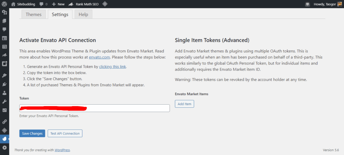Click the Collapse menu arrow icon
This screenshot has width=344, height=155.
click(4, 147)
